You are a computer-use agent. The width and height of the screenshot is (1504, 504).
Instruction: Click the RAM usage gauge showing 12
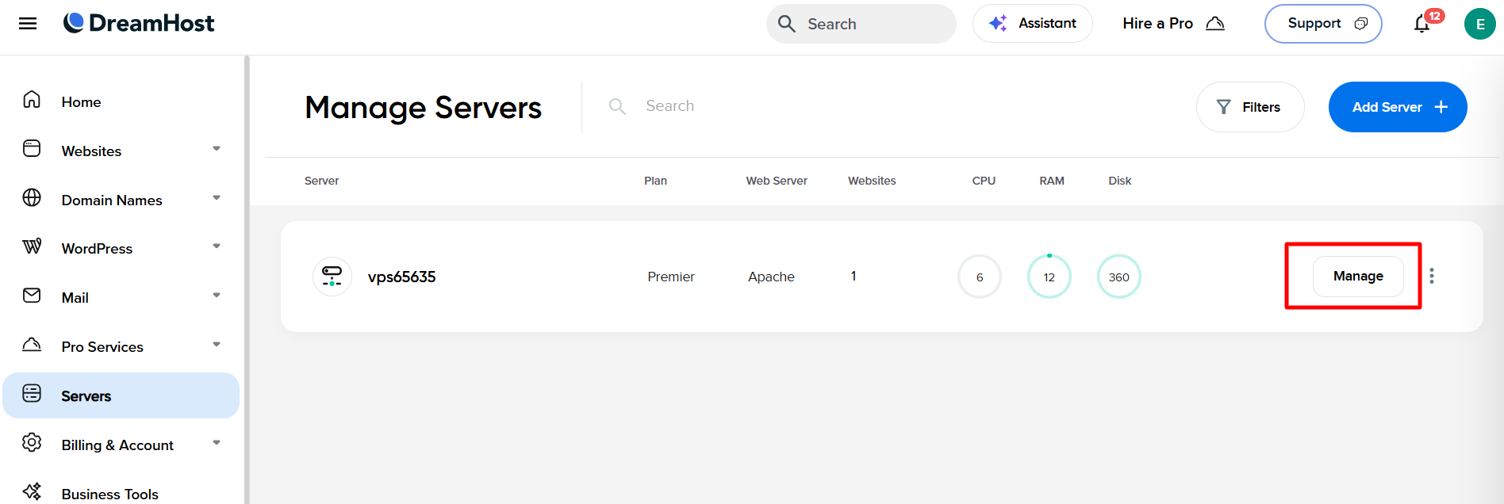coord(1049,277)
